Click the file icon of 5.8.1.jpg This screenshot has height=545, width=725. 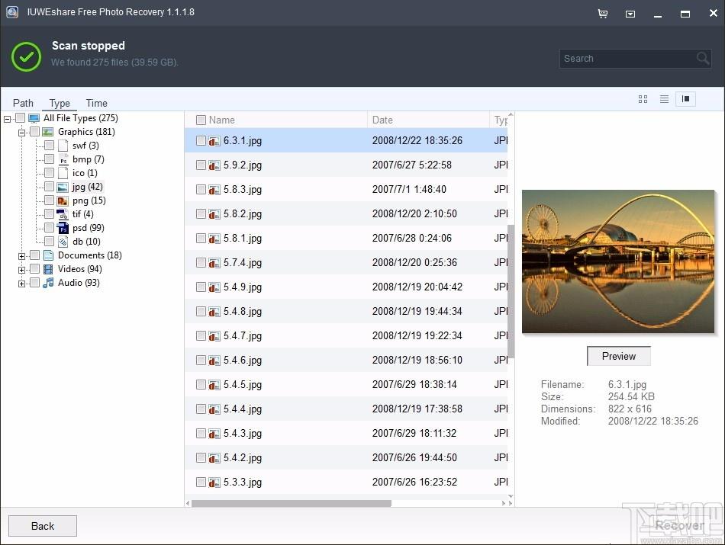(x=214, y=239)
